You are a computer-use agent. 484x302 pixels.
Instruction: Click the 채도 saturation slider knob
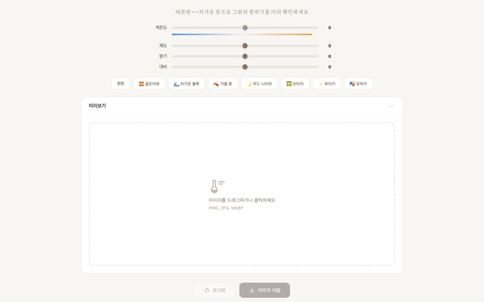coord(245,46)
